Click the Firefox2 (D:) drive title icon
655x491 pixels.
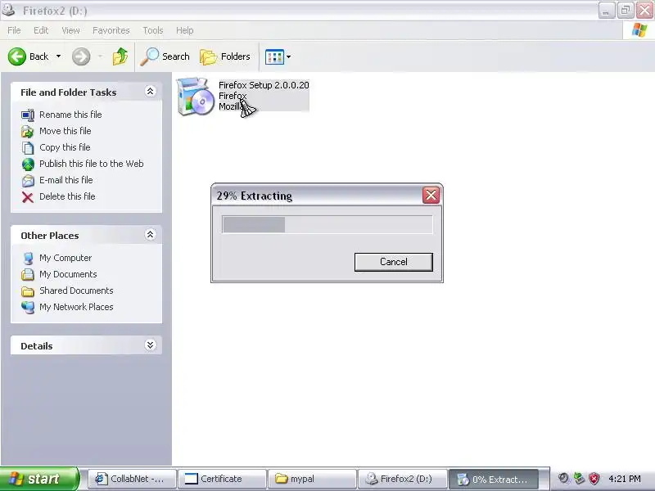tap(9, 10)
